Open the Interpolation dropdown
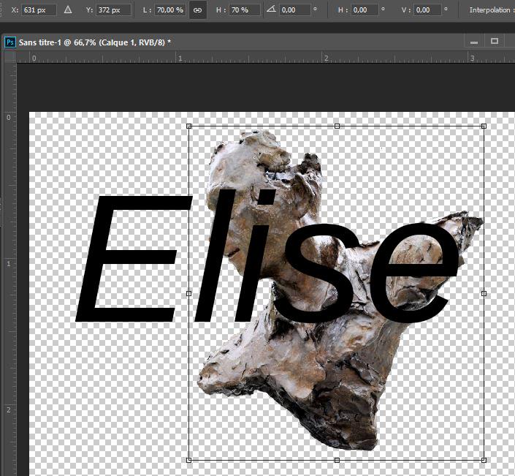Screen dimensions: 515x476 tap(491, 10)
